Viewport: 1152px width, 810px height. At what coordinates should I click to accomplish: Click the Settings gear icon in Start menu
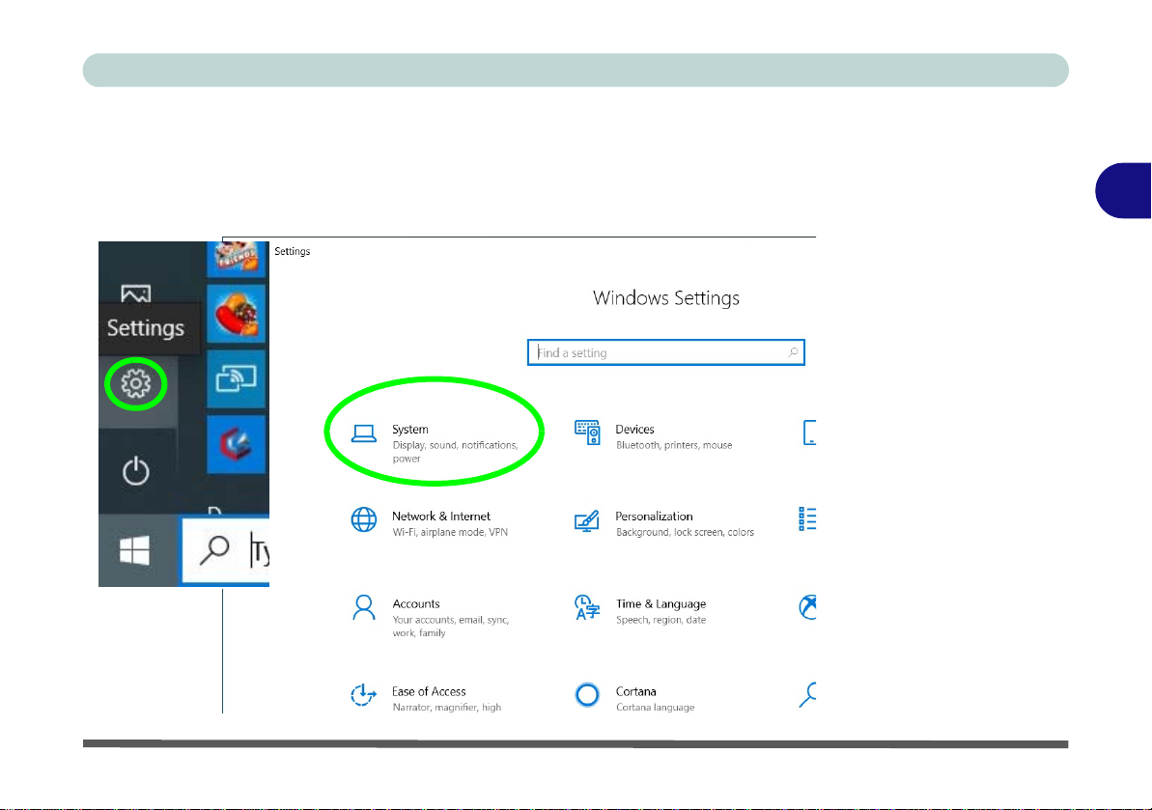[x=136, y=383]
